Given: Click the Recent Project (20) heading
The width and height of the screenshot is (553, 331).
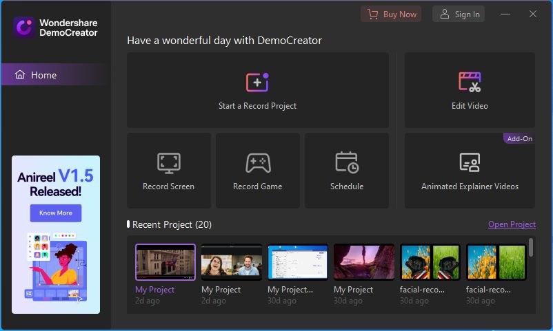Looking at the screenshot, I should (172, 224).
